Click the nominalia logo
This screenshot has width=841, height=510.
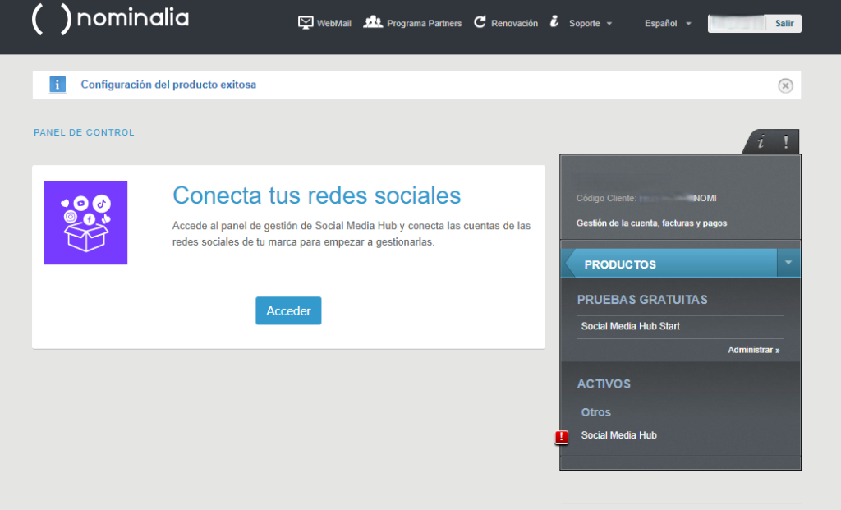[111, 19]
